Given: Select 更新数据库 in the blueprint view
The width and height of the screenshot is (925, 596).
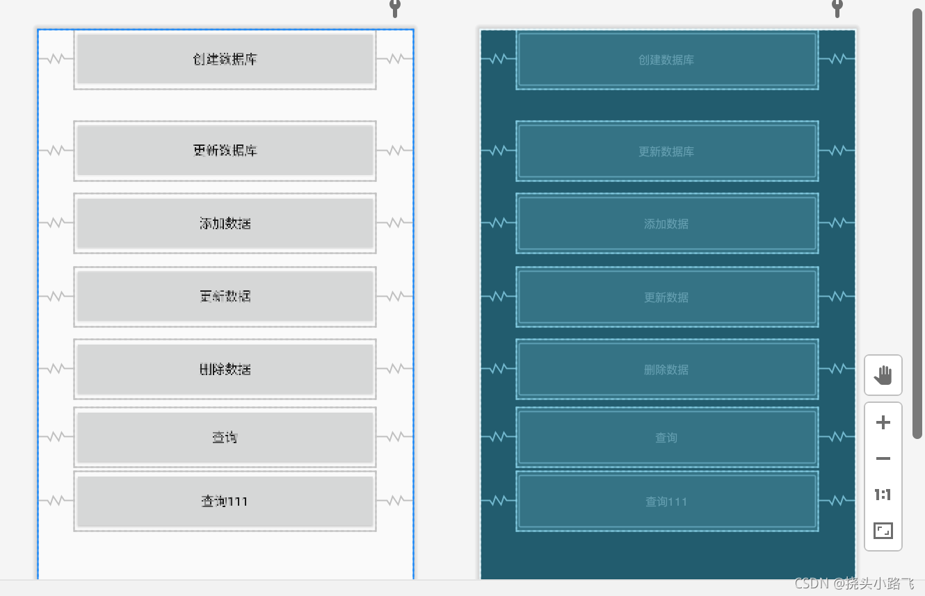Looking at the screenshot, I should click(667, 151).
